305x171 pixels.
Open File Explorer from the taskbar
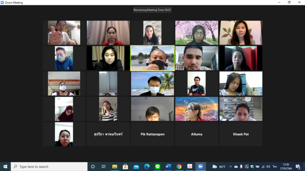pyautogui.click(x=115, y=167)
